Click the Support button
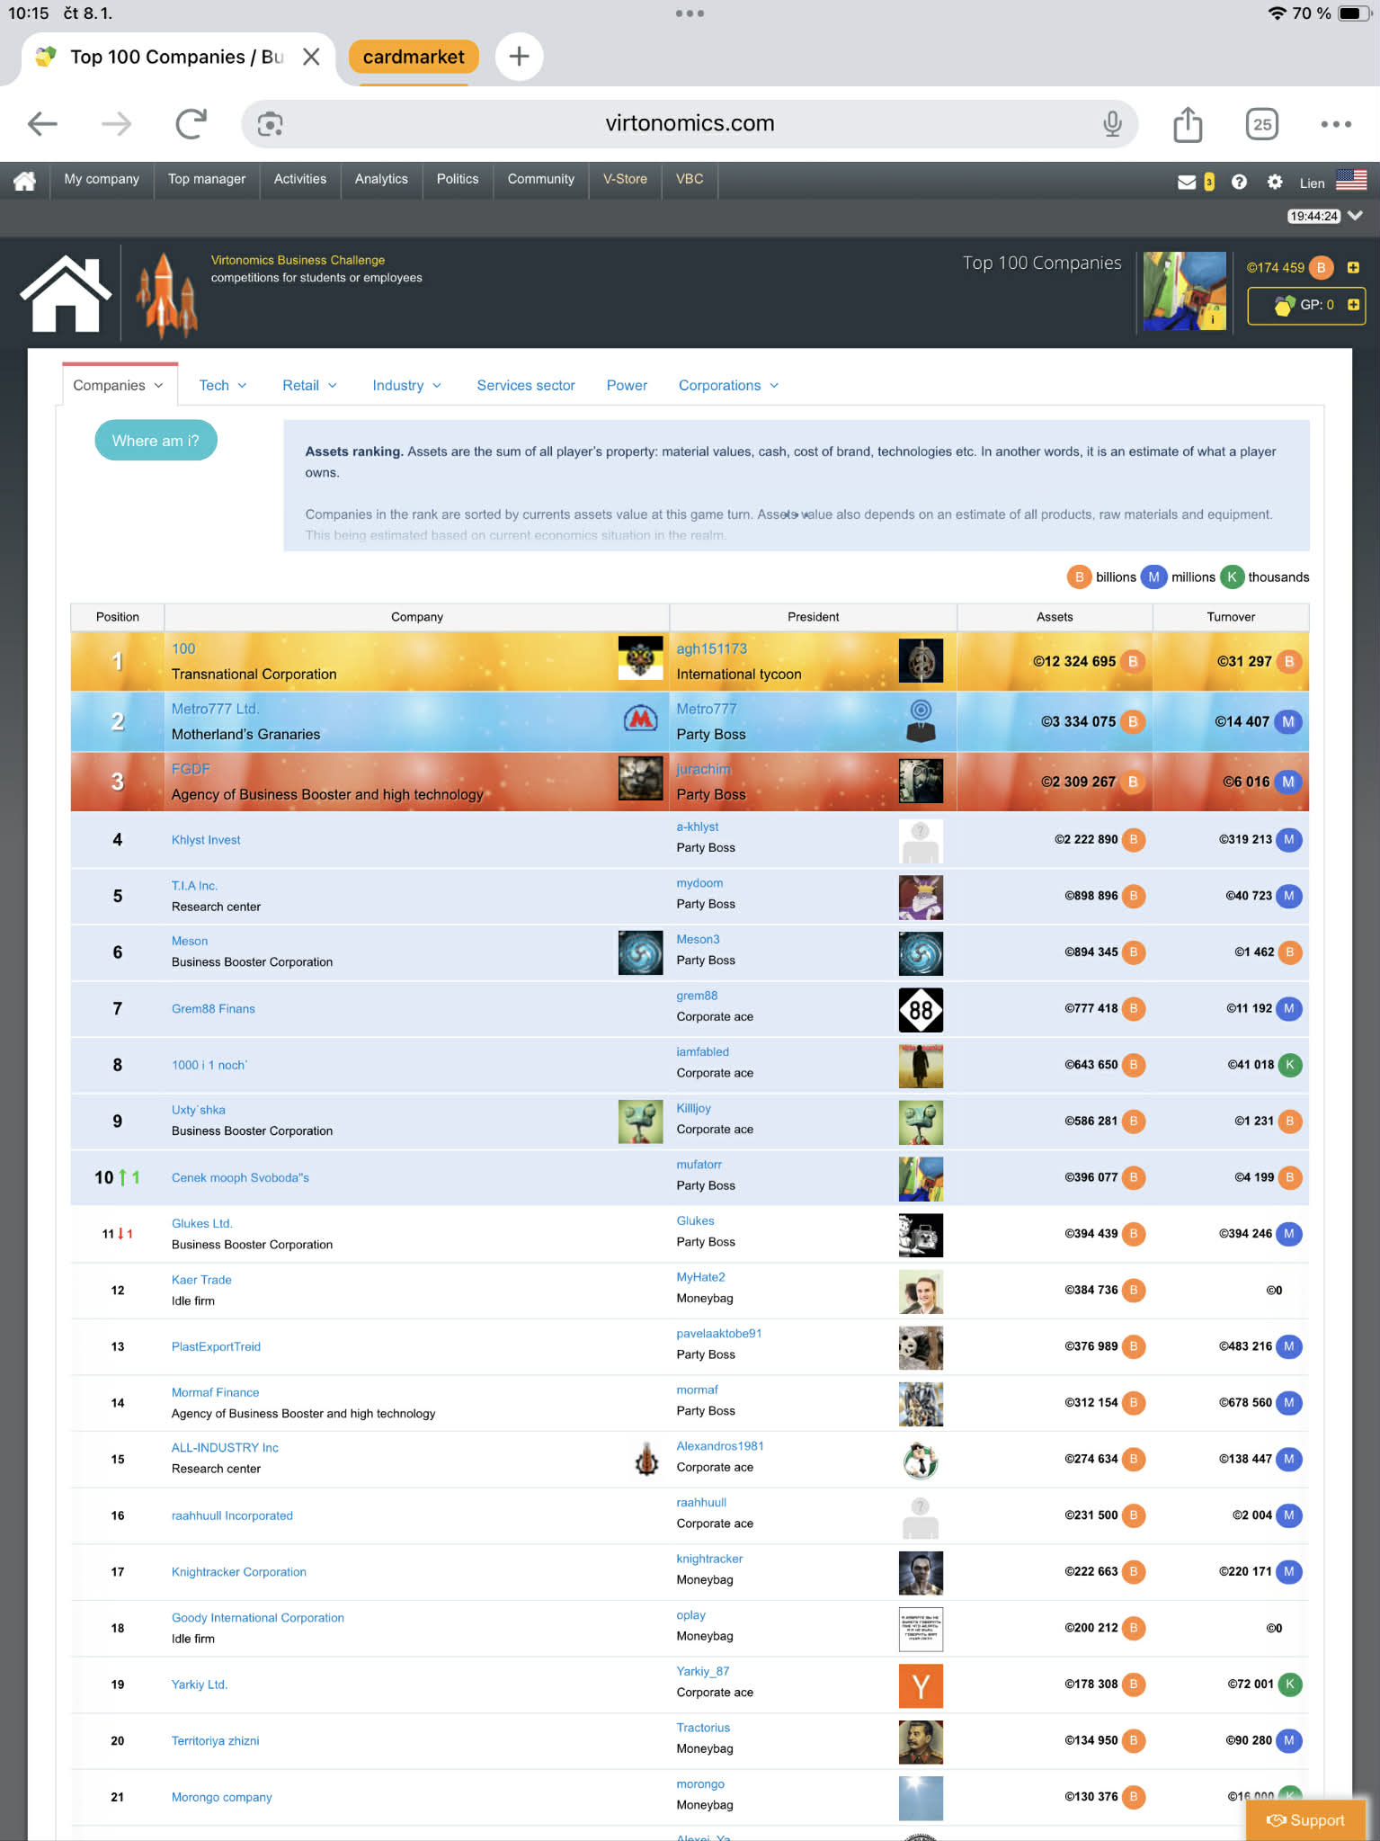1380x1841 pixels. (1305, 1820)
